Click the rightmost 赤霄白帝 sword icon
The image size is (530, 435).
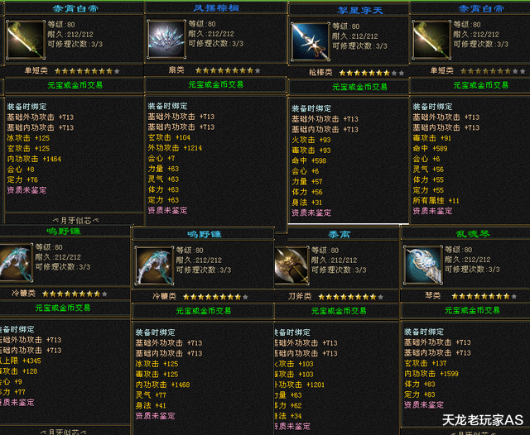click(431, 40)
